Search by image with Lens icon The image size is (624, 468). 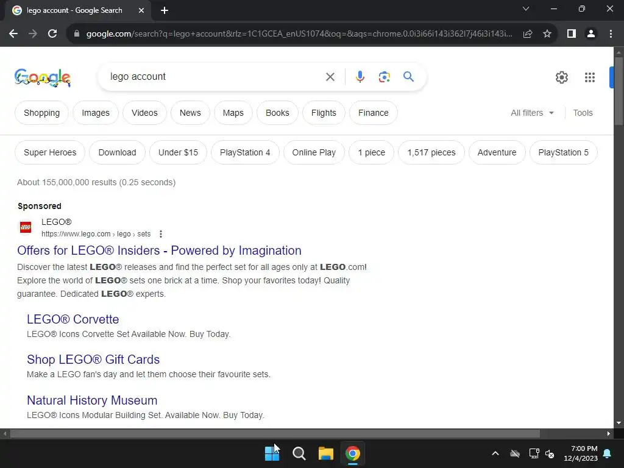(x=385, y=77)
